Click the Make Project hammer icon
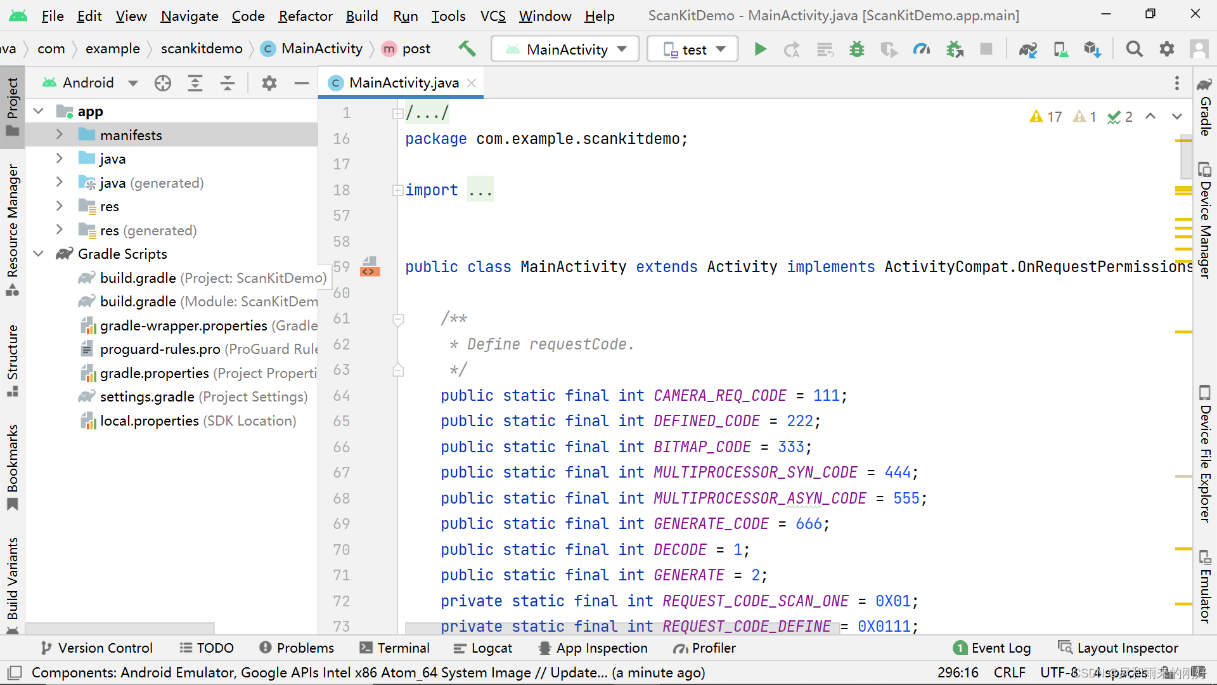This screenshot has width=1217, height=685. (467, 49)
